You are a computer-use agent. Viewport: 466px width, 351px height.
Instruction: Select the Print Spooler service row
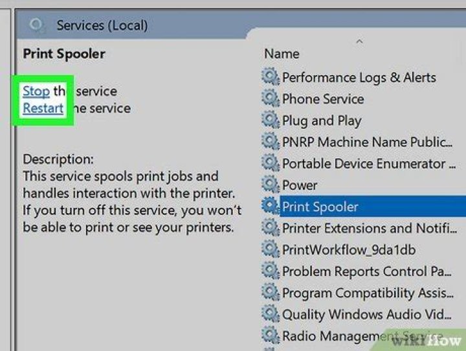coord(320,207)
